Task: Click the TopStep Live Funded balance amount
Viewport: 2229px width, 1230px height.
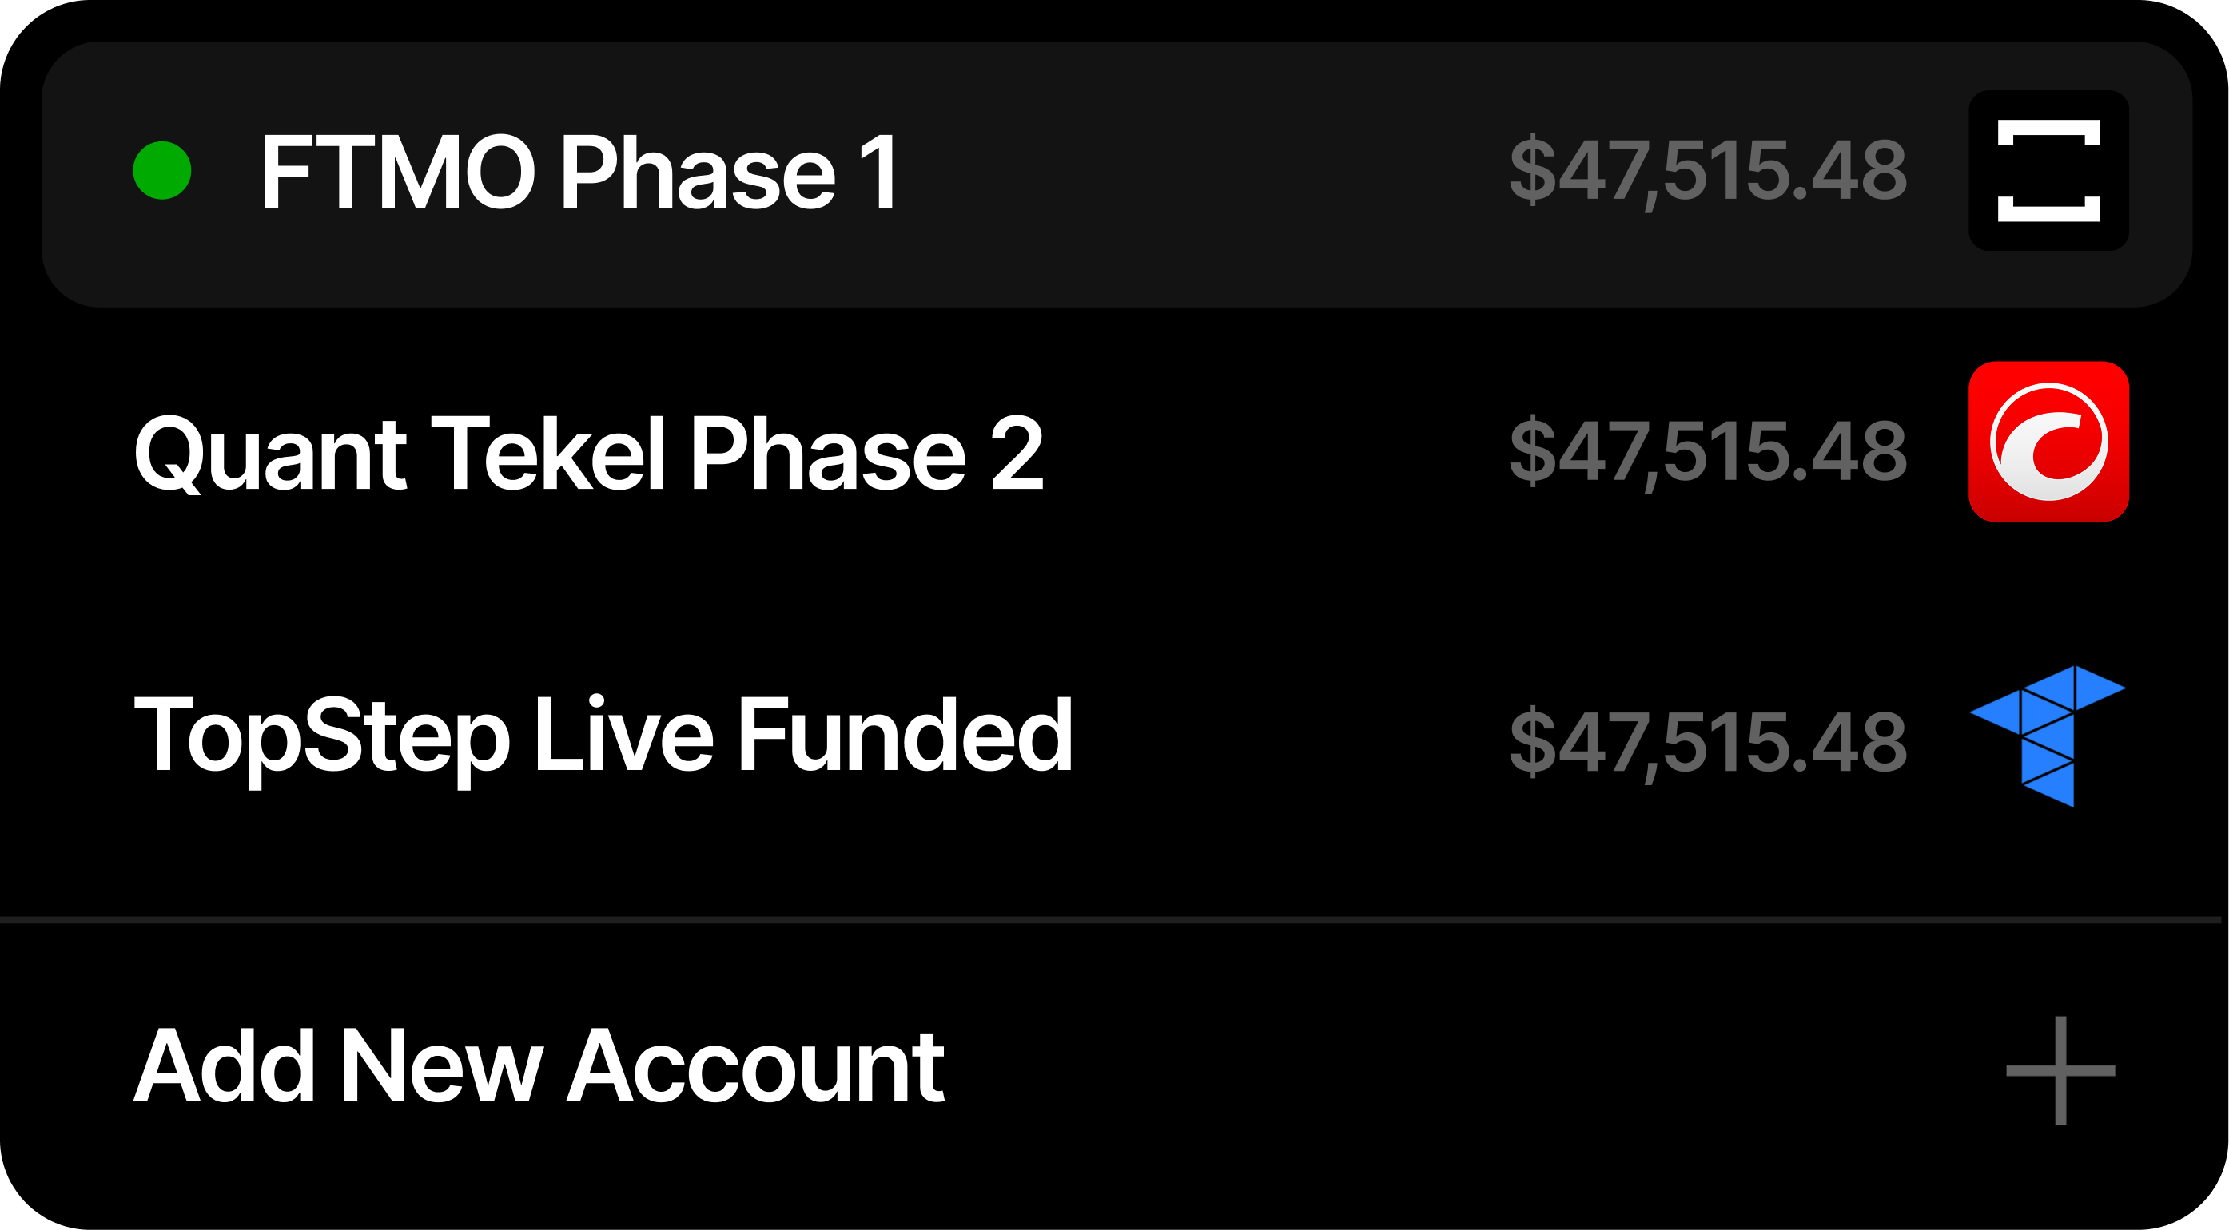Action: (1707, 741)
